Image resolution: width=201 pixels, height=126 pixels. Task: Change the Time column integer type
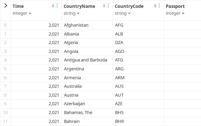(22, 13)
